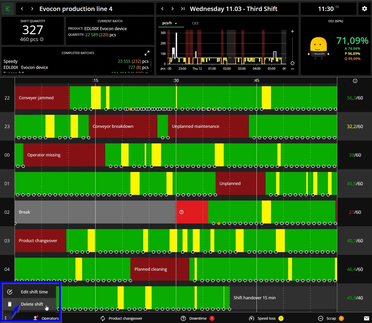Click the Evocon mascot icon
This screenshot has height=323, width=372.
click(319, 48)
